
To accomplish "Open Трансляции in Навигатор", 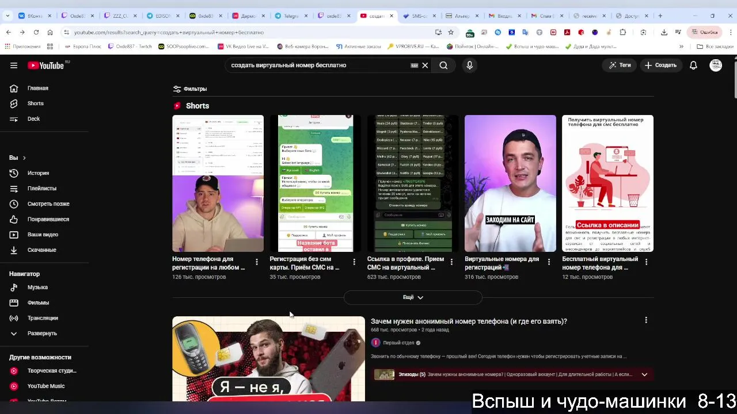I will pos(44,318).
